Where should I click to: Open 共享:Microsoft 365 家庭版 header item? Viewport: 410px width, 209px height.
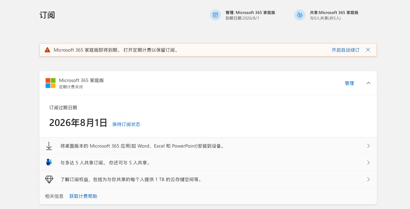[x=334, y=13]
